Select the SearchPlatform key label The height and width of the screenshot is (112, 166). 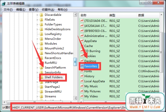[55, 67]
